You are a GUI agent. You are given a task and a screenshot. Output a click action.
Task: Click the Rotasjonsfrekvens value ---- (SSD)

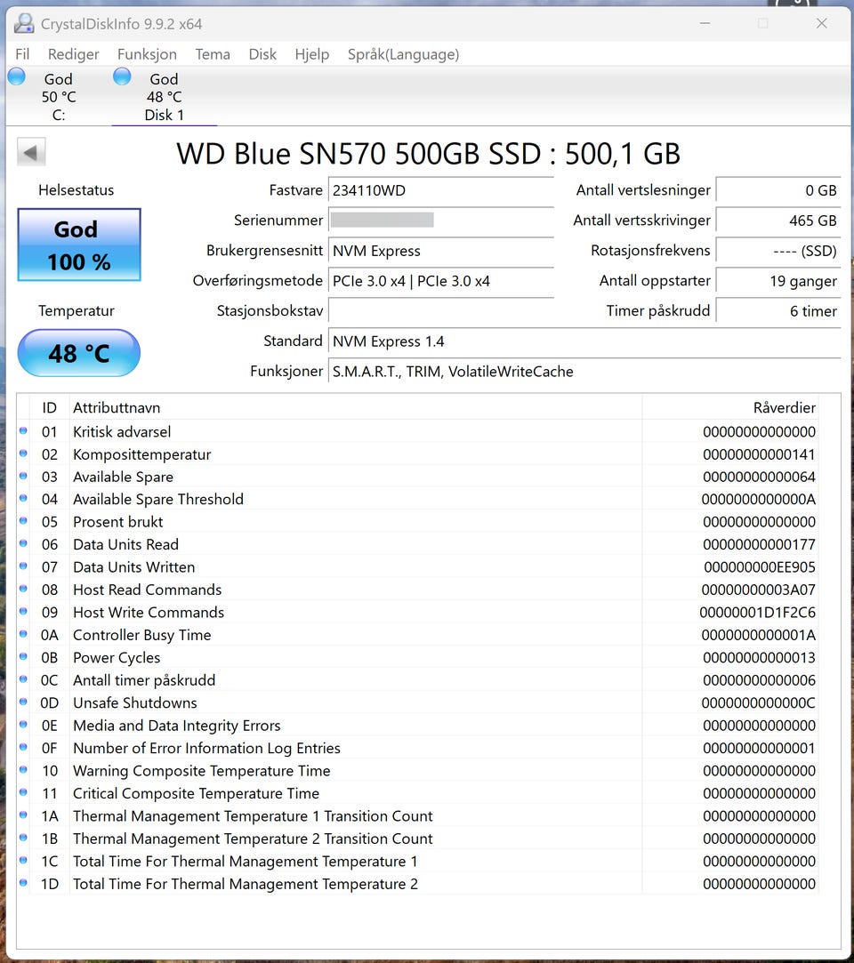(x=778, y=251)
